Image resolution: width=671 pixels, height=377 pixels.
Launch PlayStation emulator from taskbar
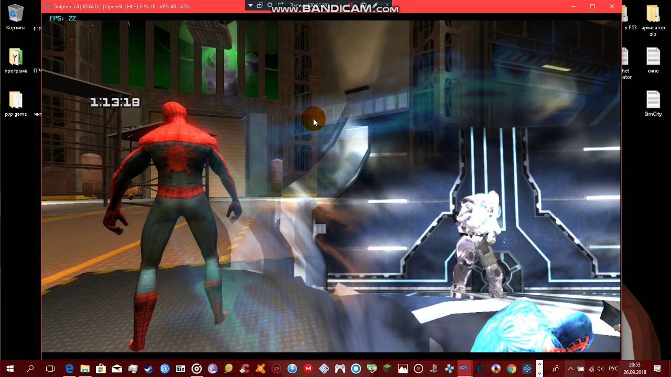[x=434, y=369]
